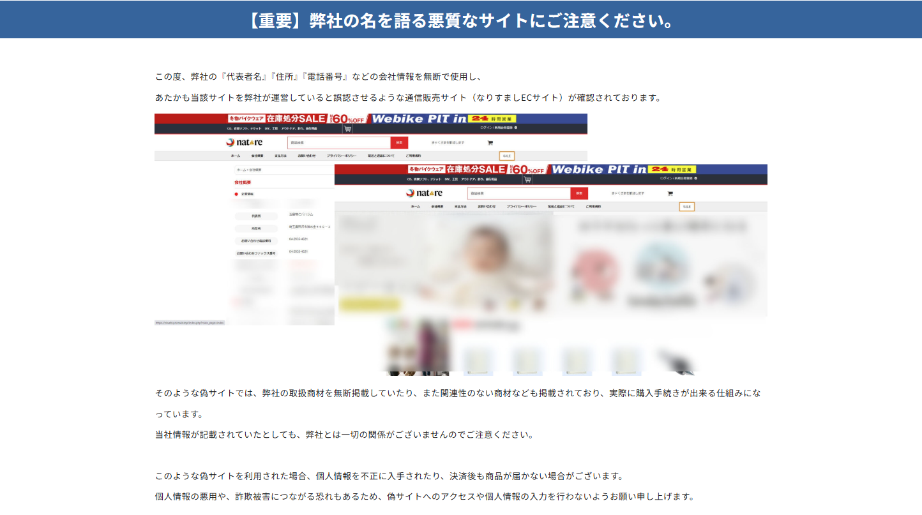Click the 商品検索 search input field

[338, 142]
